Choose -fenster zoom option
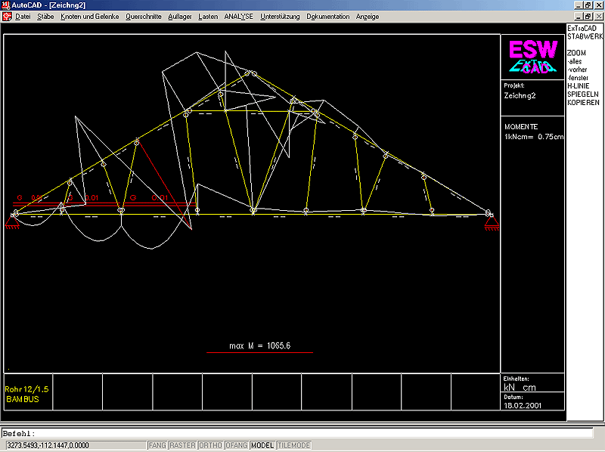Image resolution: width=605 pixels, height=452 pixels. [578, 78]
